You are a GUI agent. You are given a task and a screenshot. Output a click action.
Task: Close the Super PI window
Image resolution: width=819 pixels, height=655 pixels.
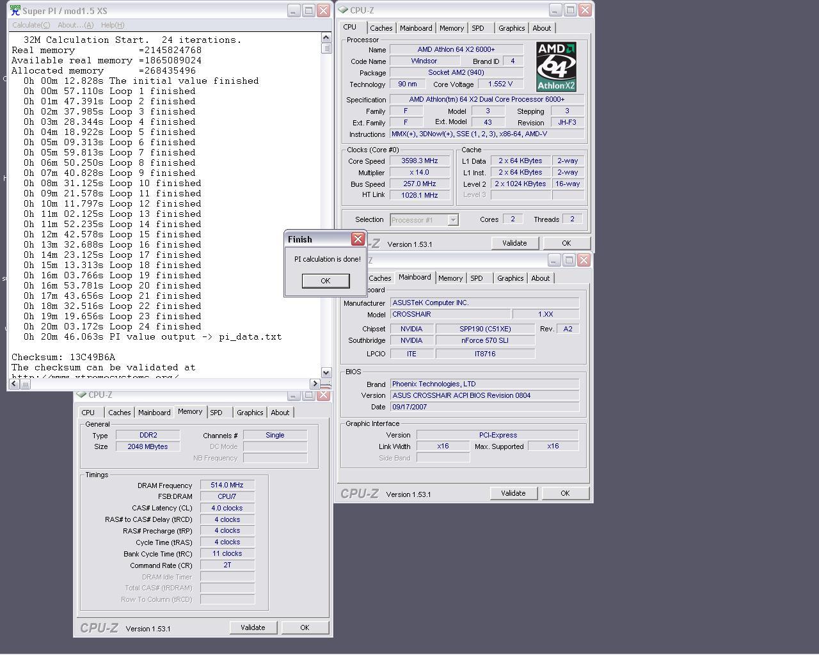(x=323, y=10)
